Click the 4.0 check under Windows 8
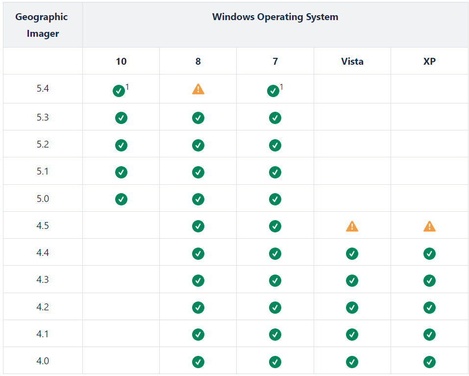 click(x=198, y=362)
